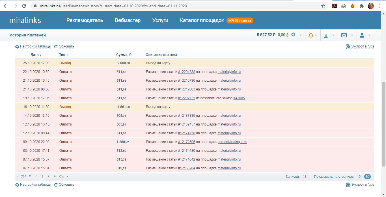Open the user account icon
The image size is (386, 197).
(362, 35)
